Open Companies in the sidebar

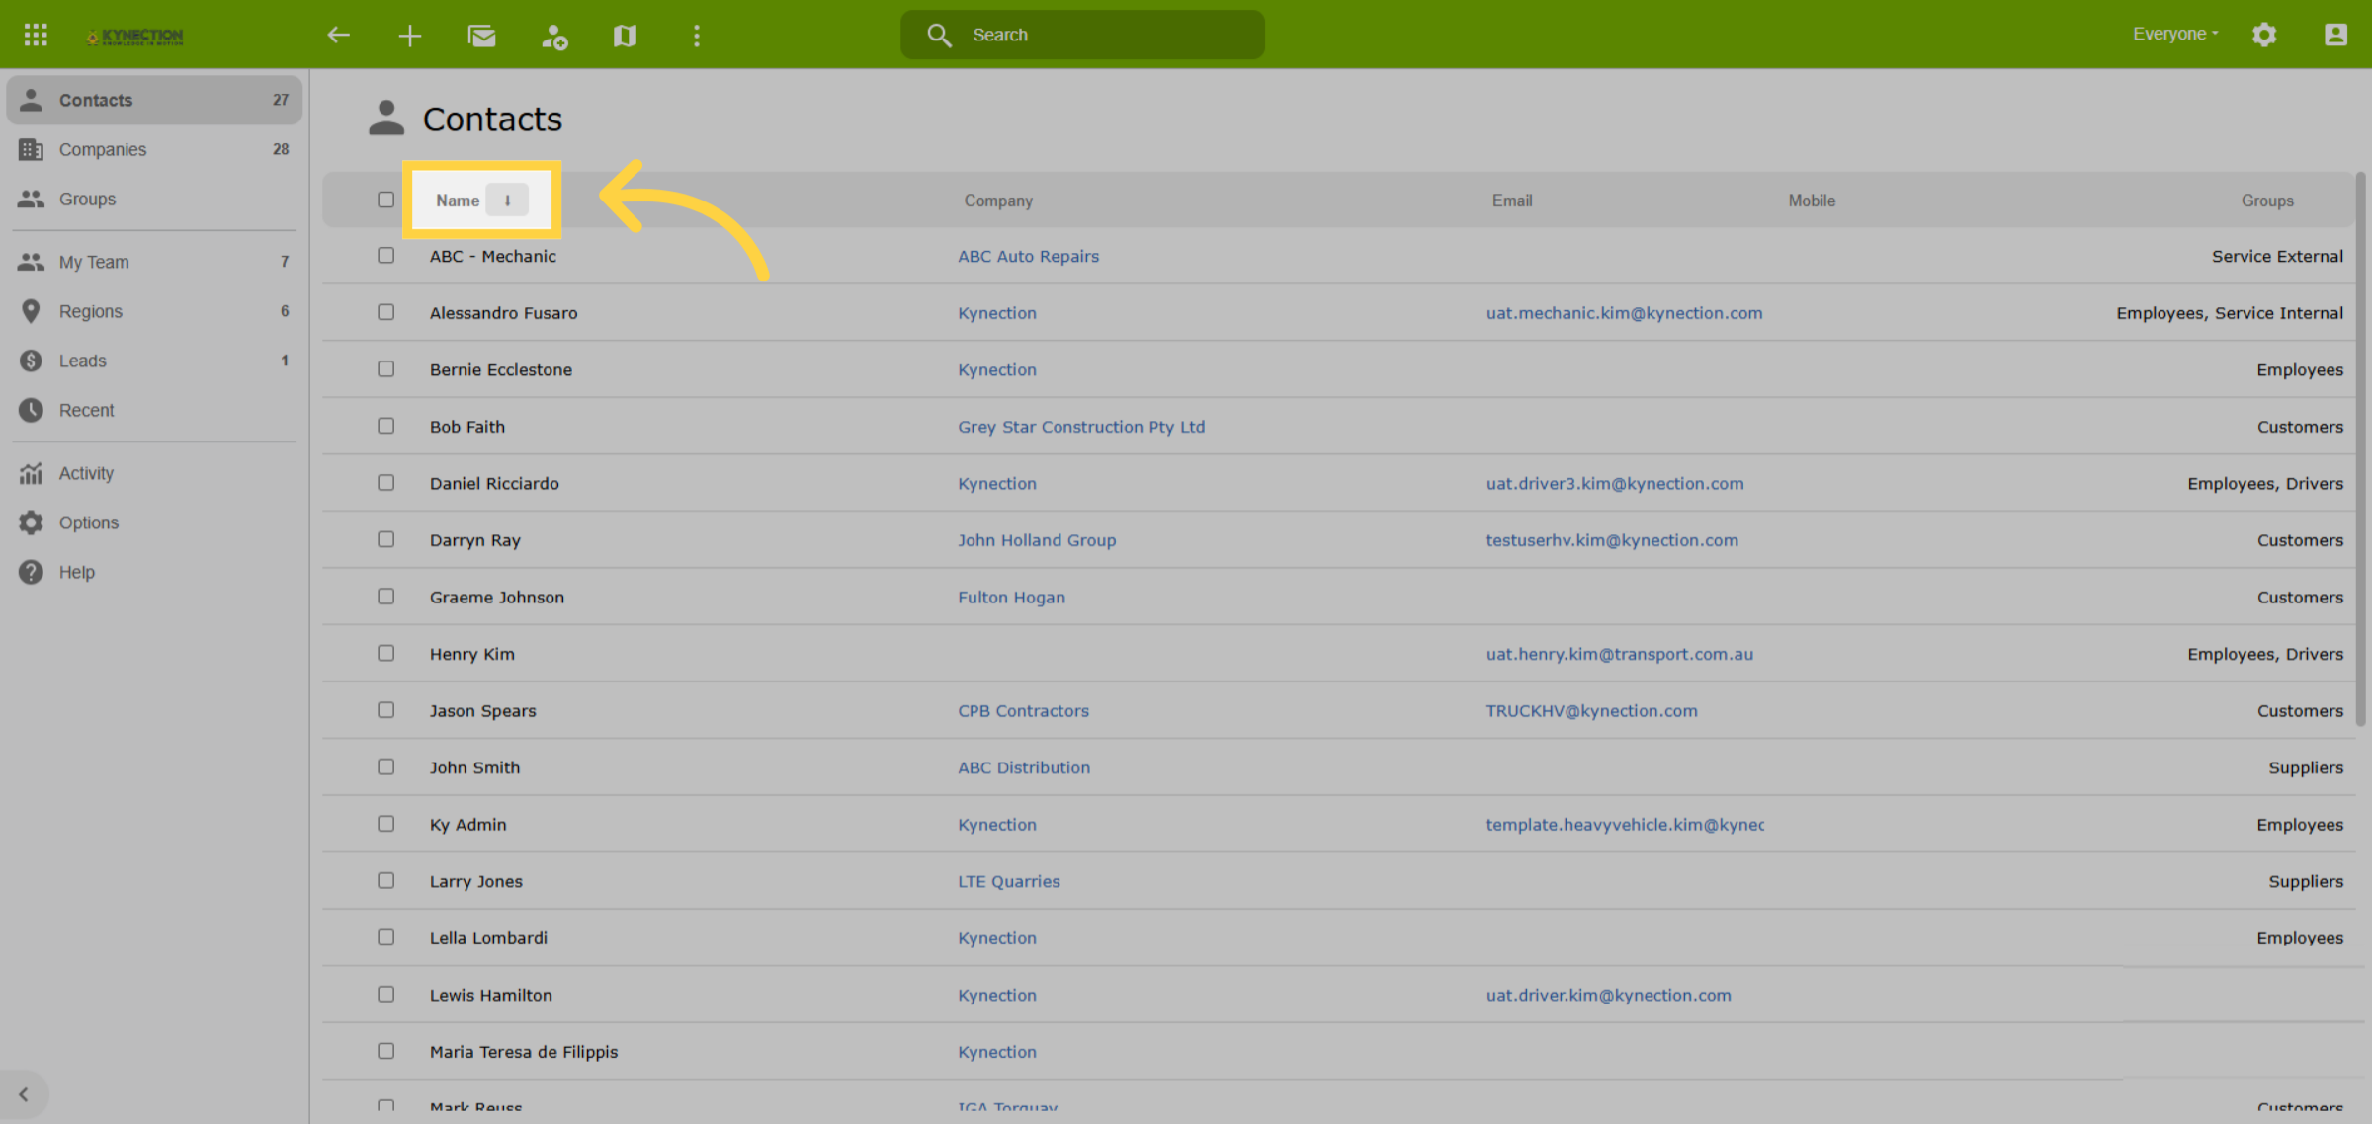pos(154,149)
